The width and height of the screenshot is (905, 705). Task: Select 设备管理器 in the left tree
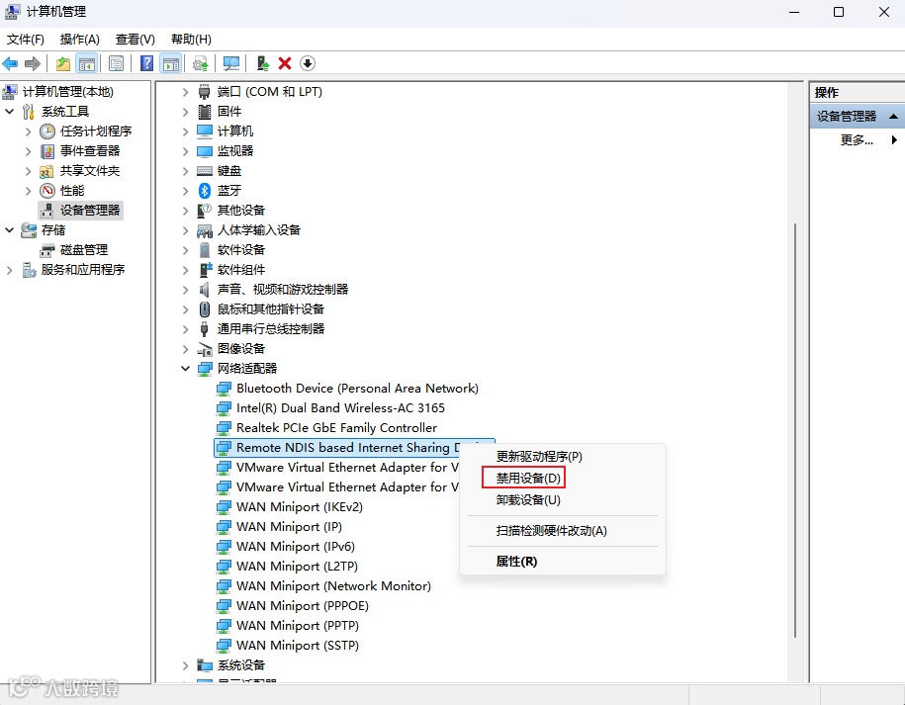81,210
